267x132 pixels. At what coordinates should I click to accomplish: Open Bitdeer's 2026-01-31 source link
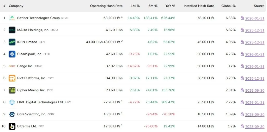click(255, 18)
